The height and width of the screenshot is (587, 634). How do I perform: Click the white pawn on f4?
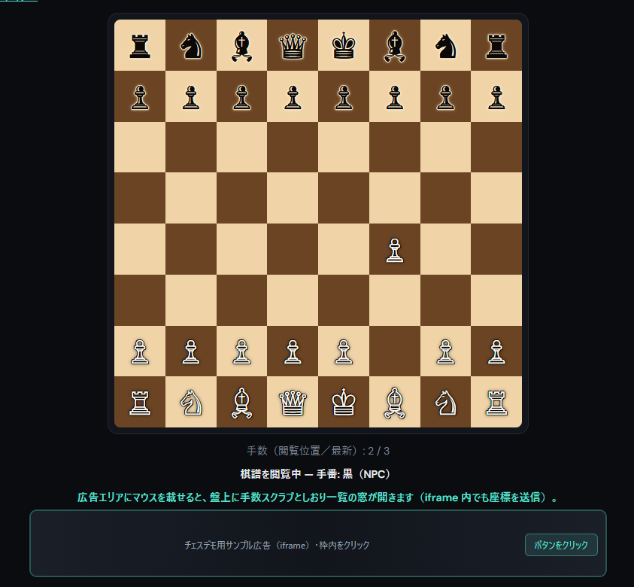click(395, 250)
